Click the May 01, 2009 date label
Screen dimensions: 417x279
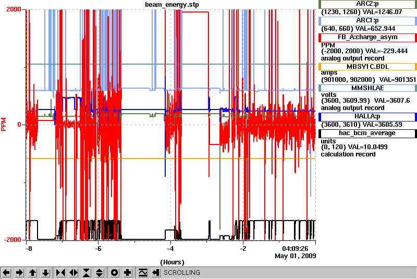[296, 256]
